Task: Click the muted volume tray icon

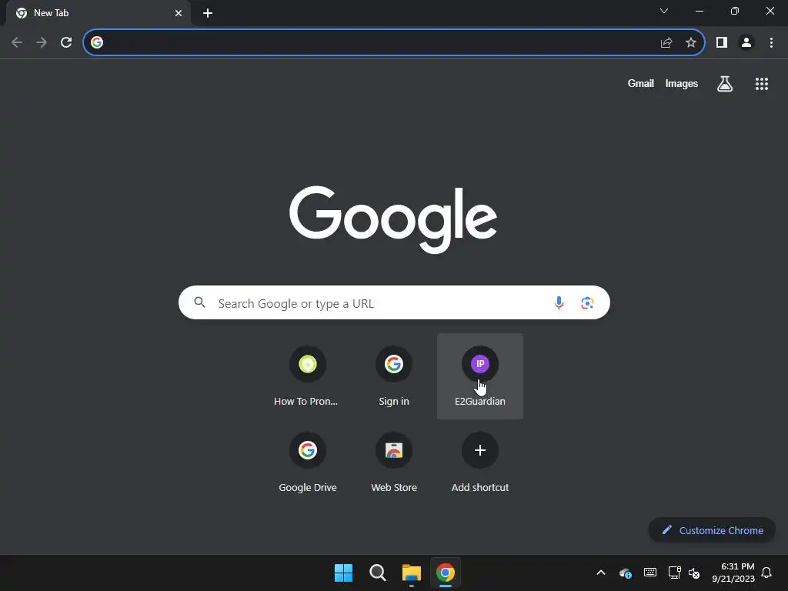Action: (x=695, y=573)
